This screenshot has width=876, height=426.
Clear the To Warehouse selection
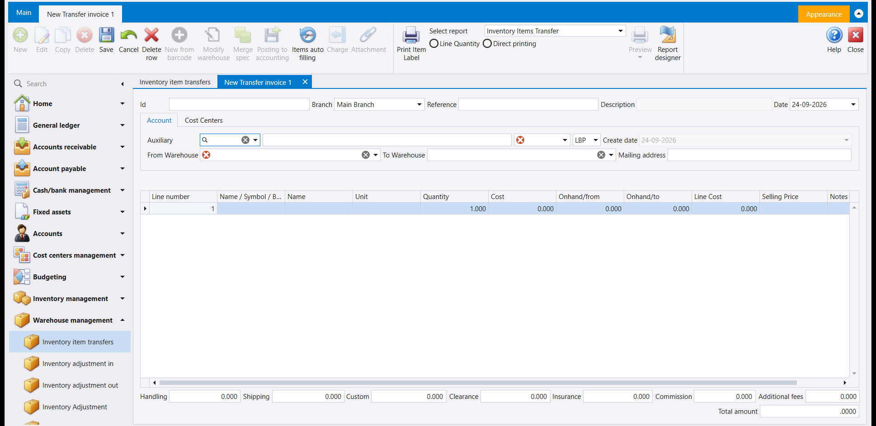point(601,155)
